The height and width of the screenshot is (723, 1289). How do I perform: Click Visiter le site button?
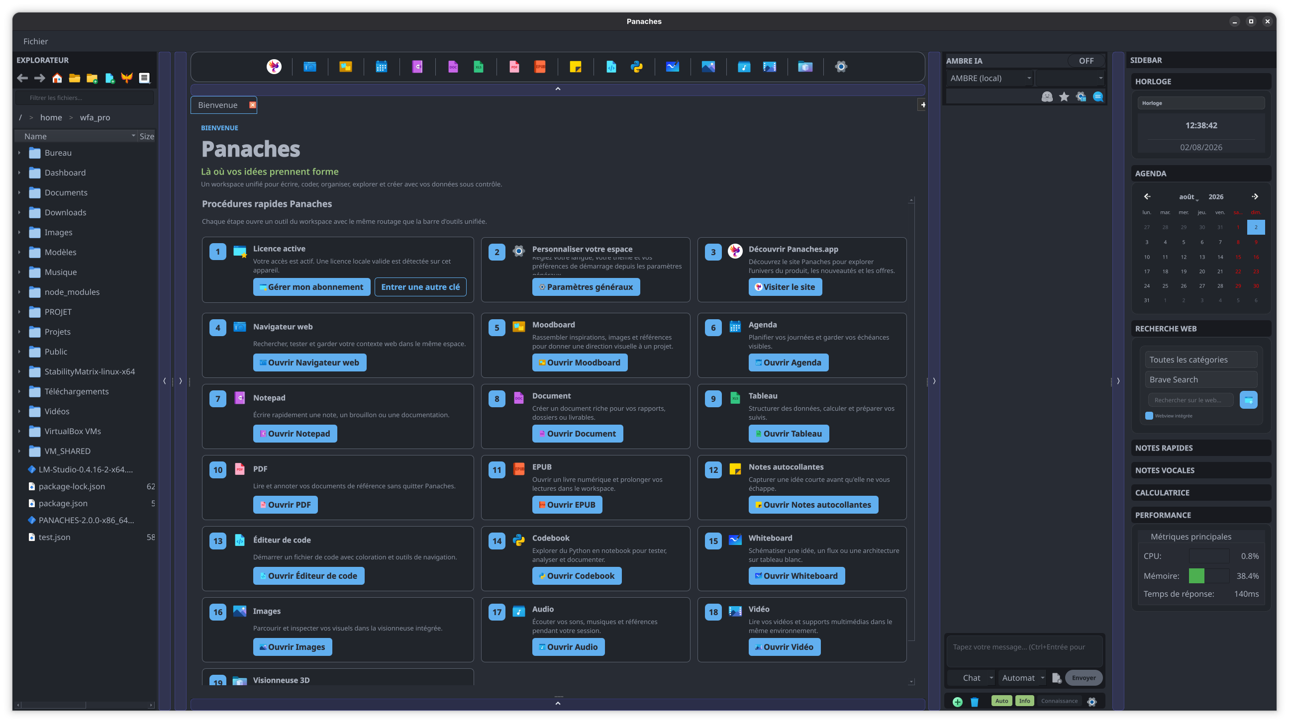tap(785, 287)
